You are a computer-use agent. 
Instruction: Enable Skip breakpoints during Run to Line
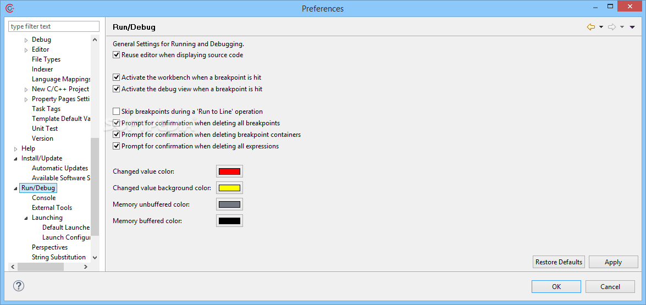[x=116, y=112]
